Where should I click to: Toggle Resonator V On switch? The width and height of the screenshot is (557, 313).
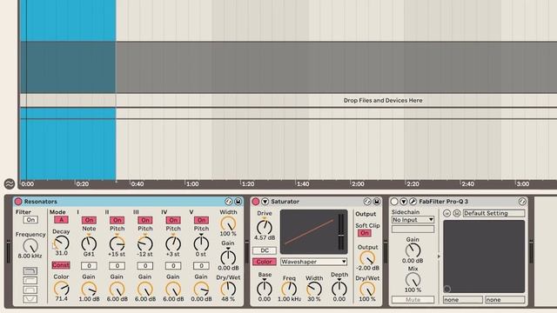(201, 220)
